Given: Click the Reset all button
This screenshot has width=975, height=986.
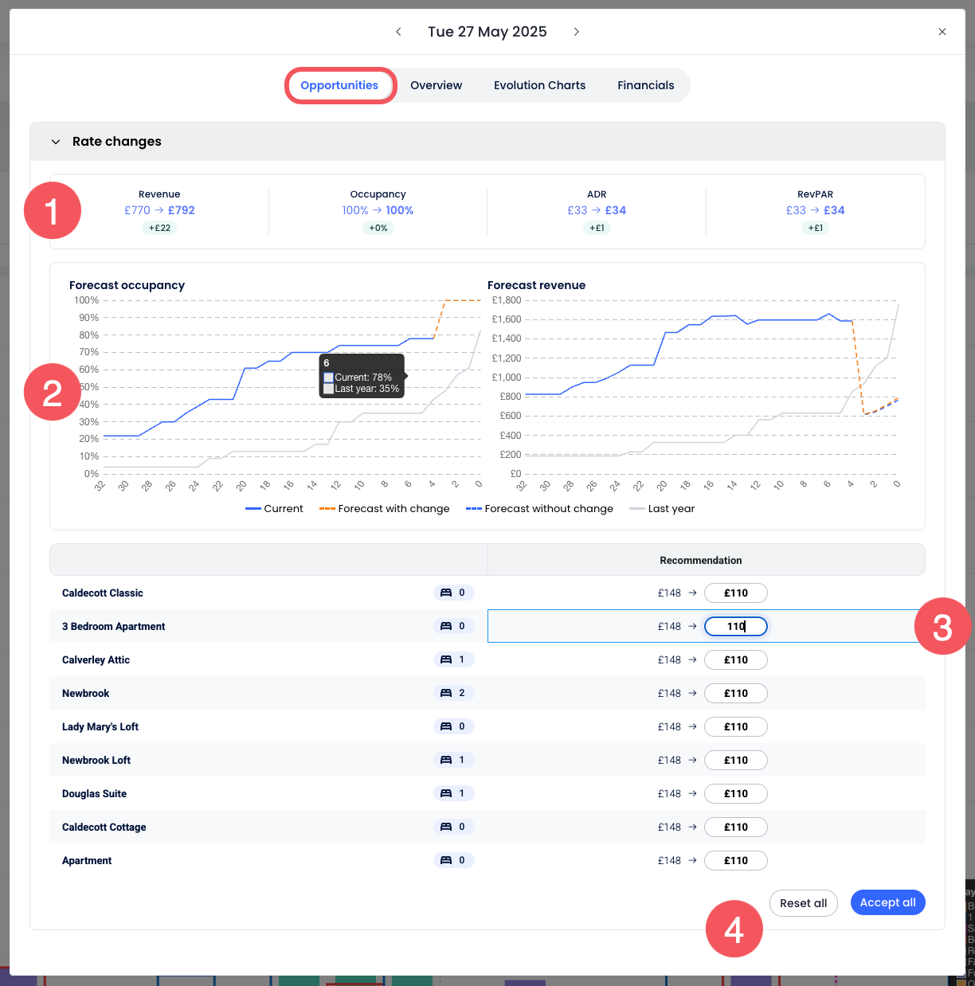Looking at the screenshot, I should pos(803,903).
